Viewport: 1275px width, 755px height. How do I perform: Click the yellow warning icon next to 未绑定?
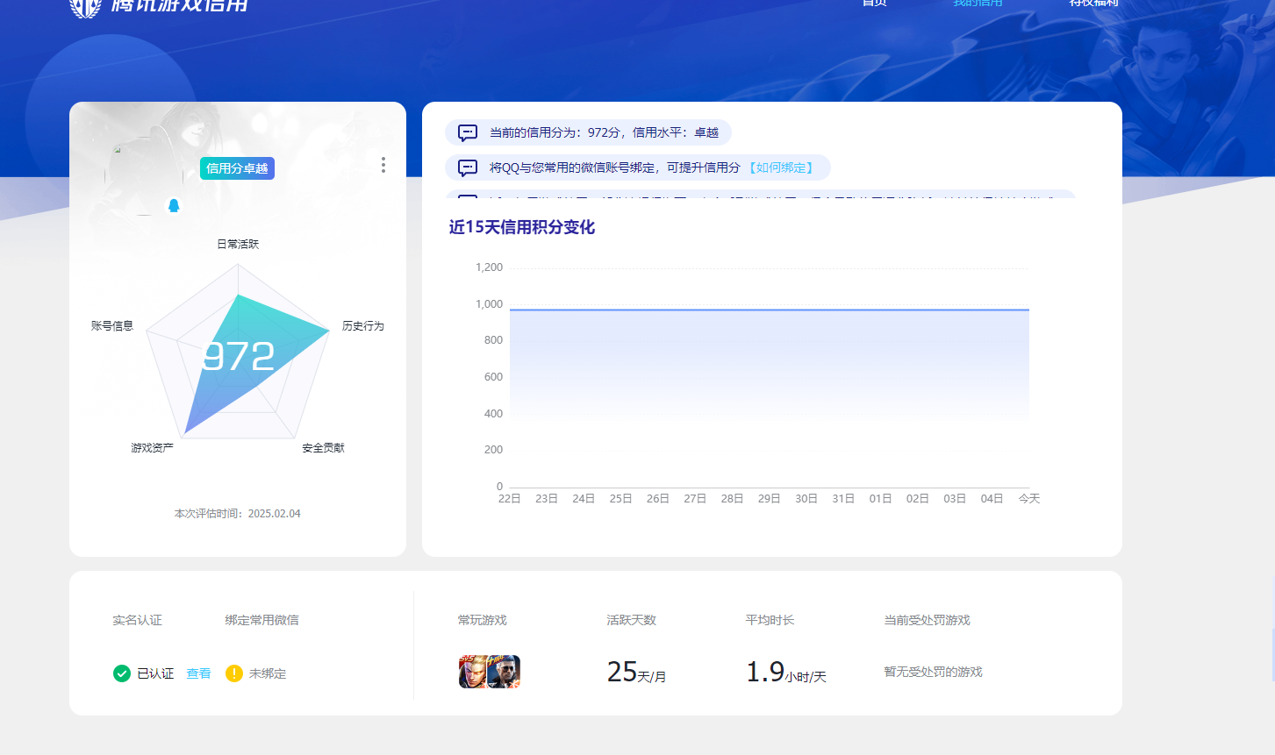click(234, 673)
